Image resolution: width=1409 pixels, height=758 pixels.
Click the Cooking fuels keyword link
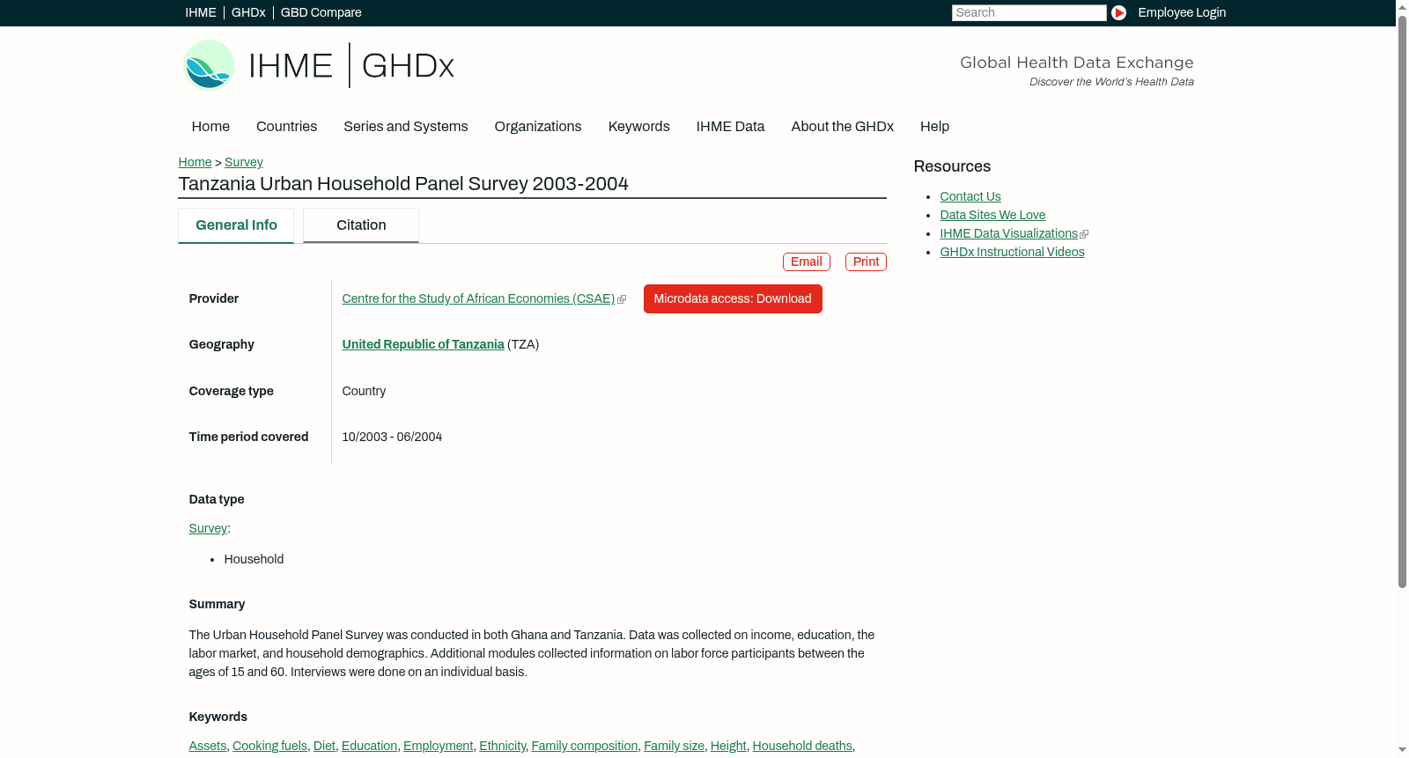269,747
